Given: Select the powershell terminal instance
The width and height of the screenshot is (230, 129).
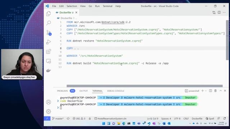Looking at the screenshot, I should [x=192, y=91].
